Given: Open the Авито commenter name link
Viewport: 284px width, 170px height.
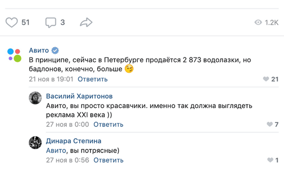Looking at the screenshot, I should pos(39,50).
